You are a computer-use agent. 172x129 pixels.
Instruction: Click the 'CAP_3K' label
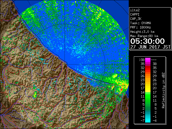[x=136, y=19]
